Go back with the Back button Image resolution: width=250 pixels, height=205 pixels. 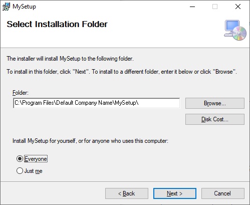tap(127, 193)
